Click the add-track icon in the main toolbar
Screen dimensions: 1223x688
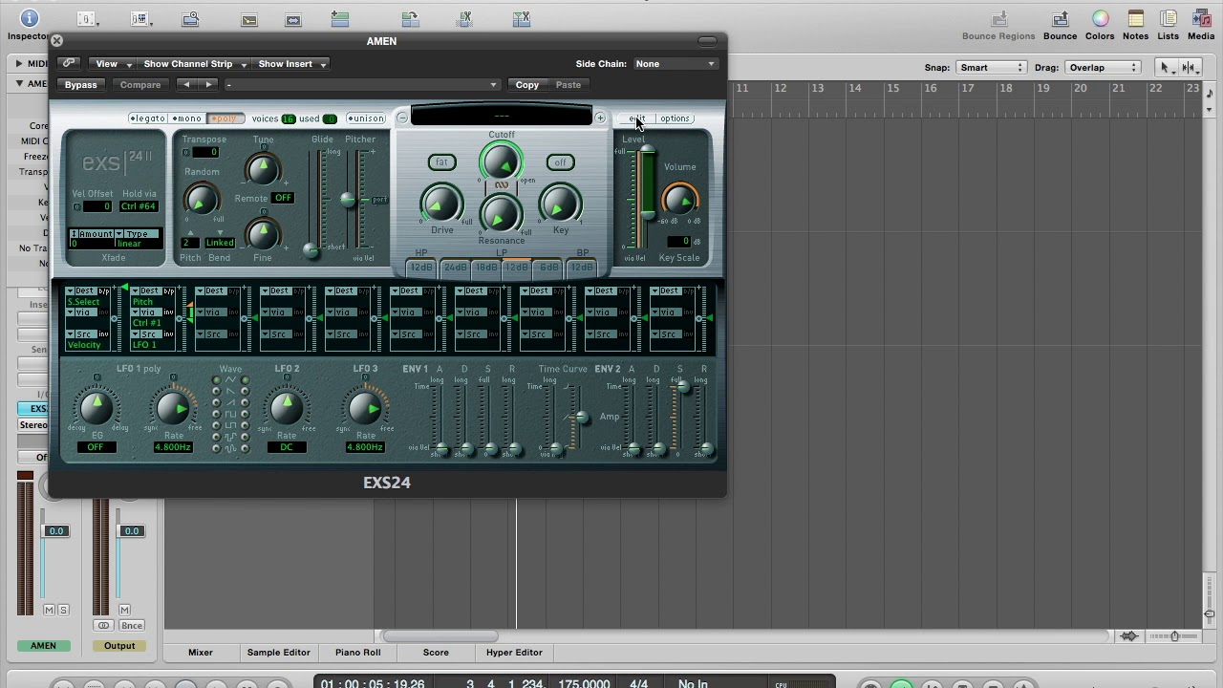pos(339,19)
